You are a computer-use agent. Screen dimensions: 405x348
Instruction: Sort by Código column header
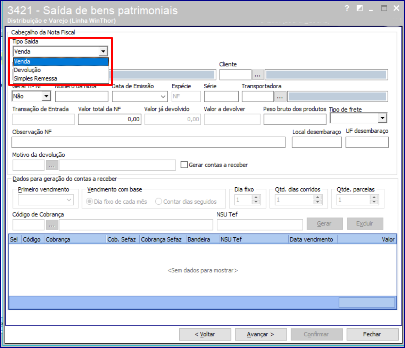pos(33,239)
